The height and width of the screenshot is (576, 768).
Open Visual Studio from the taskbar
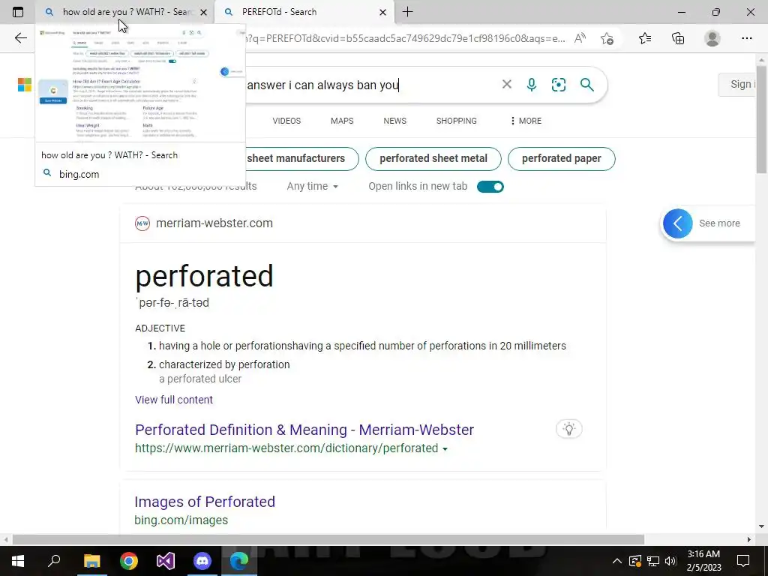tap(166, 561)
